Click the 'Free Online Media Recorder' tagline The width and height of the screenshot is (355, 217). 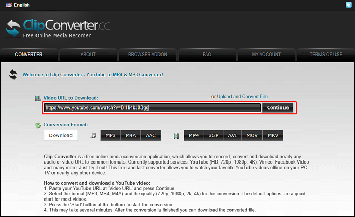pos(57,35)
